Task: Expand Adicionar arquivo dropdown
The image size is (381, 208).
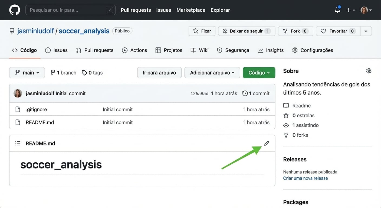Action: pos(212,73)
